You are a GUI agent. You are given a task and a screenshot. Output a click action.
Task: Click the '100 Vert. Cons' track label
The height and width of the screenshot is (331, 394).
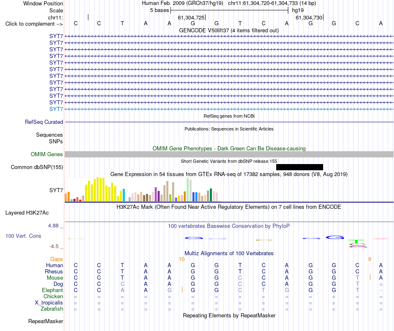[x=23, y=236]
